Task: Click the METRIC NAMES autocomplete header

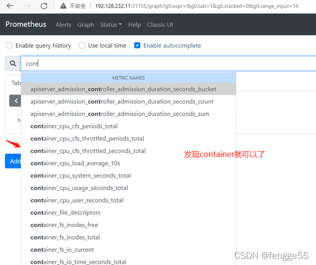Action: [128, 78]
